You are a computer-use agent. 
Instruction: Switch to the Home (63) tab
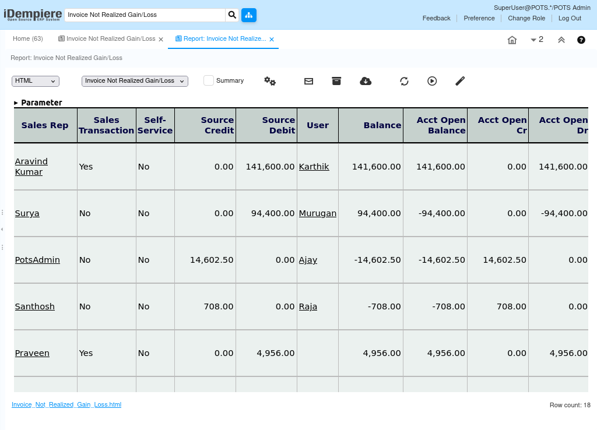28,39
